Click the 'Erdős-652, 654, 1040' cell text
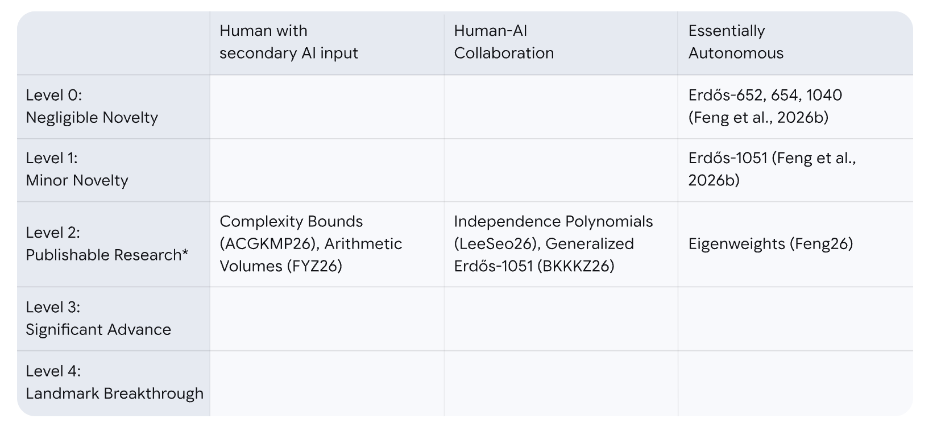937x439 pixels. coord(765,95)
